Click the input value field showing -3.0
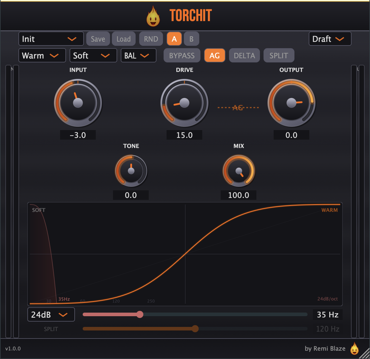Viewport: 370px width, 359px height. tap(78, 135)
